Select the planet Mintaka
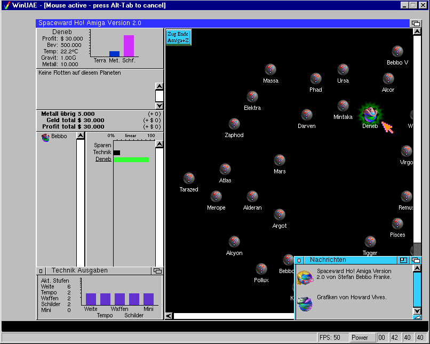The width and height of the screenshot is (430, 344). (343, 106)
